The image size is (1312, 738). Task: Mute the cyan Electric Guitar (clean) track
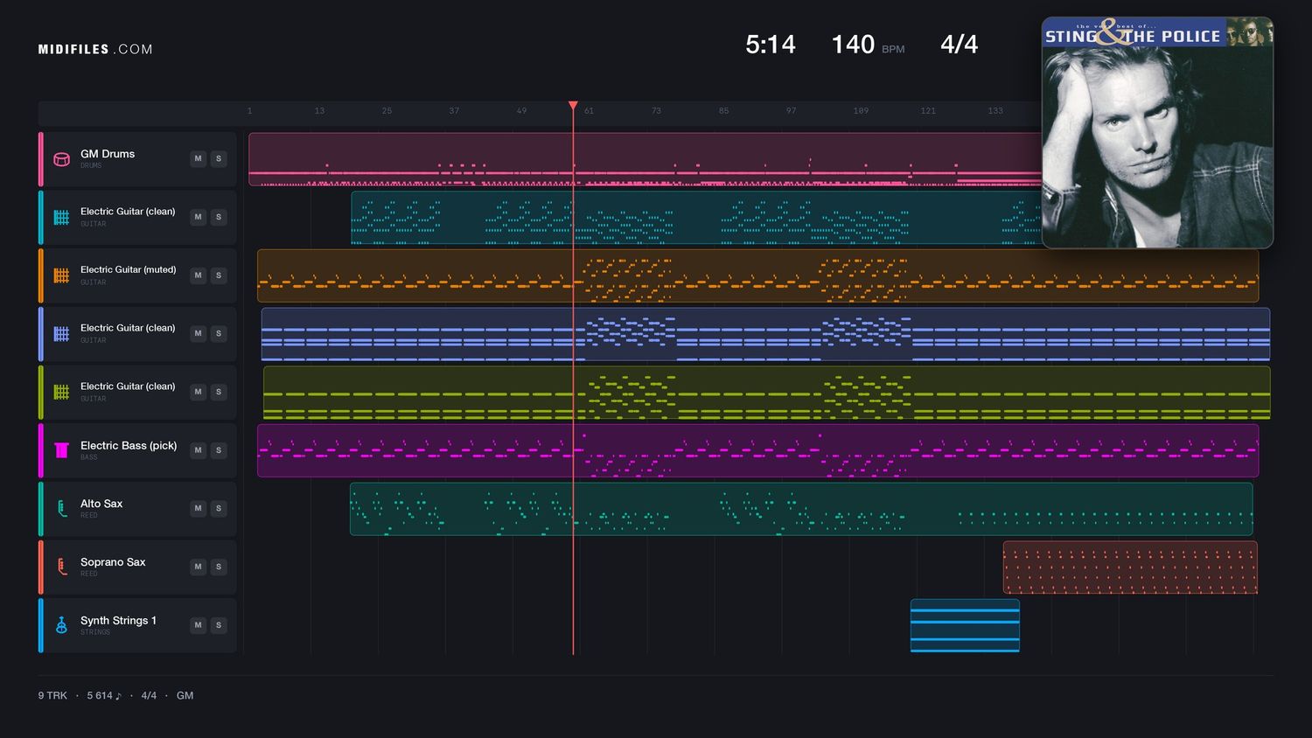[199, 217]
